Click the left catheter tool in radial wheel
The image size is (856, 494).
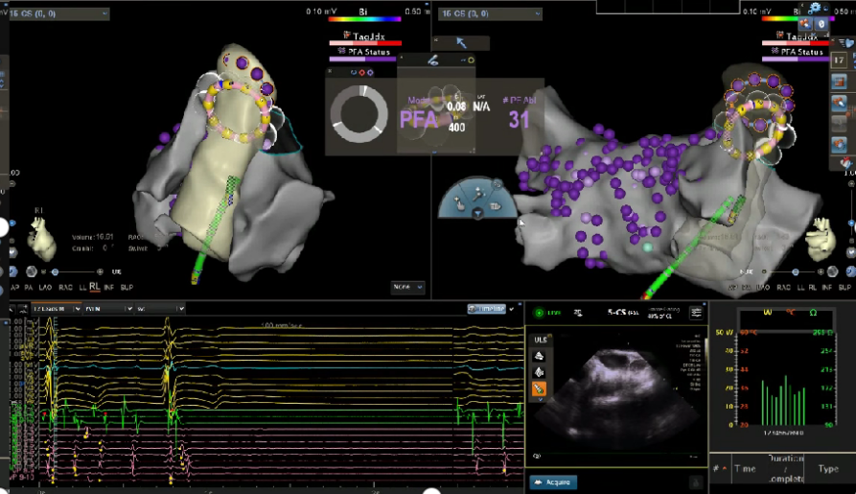pyautogui.click(x=460, y=204)
